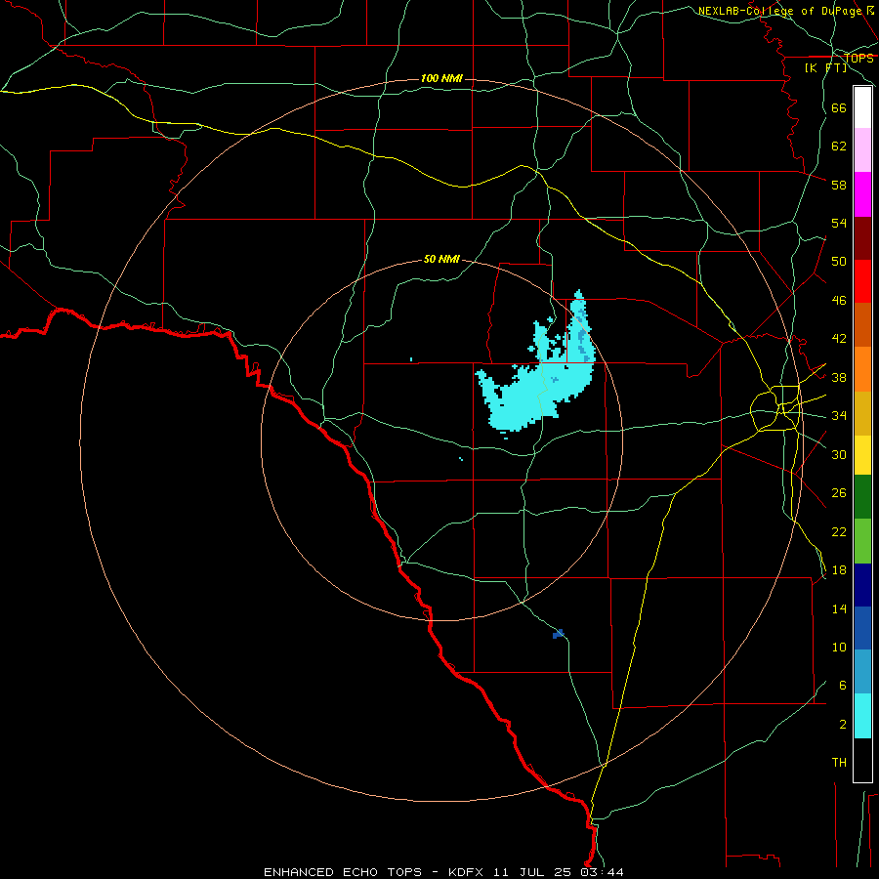Image resolution: width=879 pixels, height=879 pixels.
Task: Click the '[K FT]' units label
Action: click(x=825, y=68)
